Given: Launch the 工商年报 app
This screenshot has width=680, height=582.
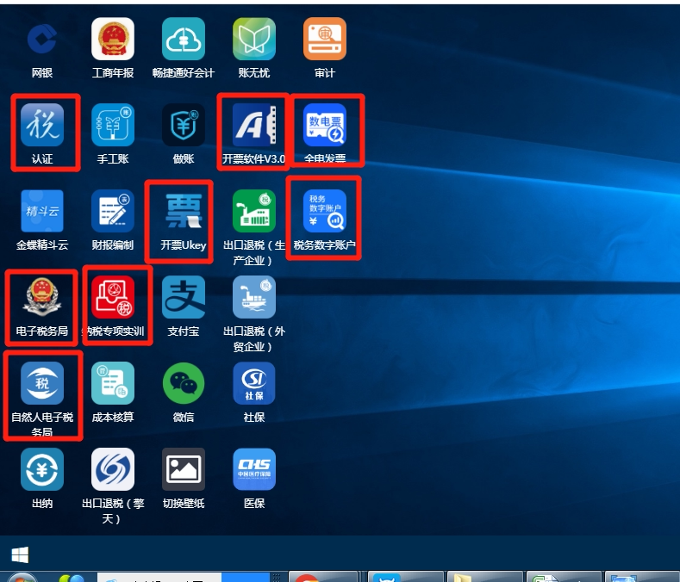Looking at the screenshot, I should tap(113, 39).
